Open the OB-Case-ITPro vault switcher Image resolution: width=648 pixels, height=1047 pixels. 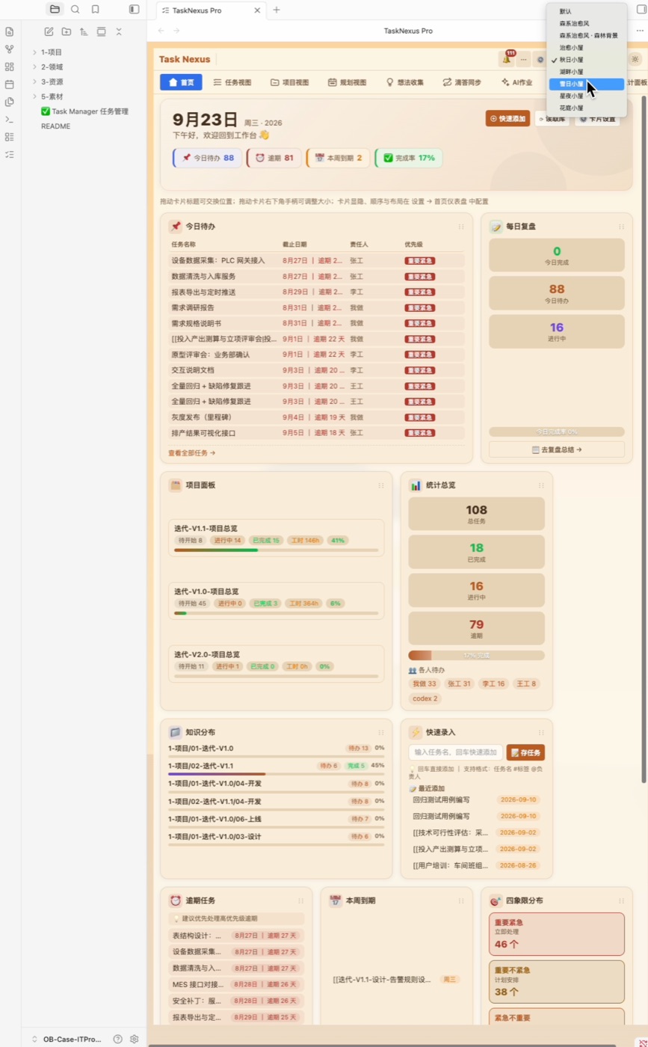(66, 1039)
